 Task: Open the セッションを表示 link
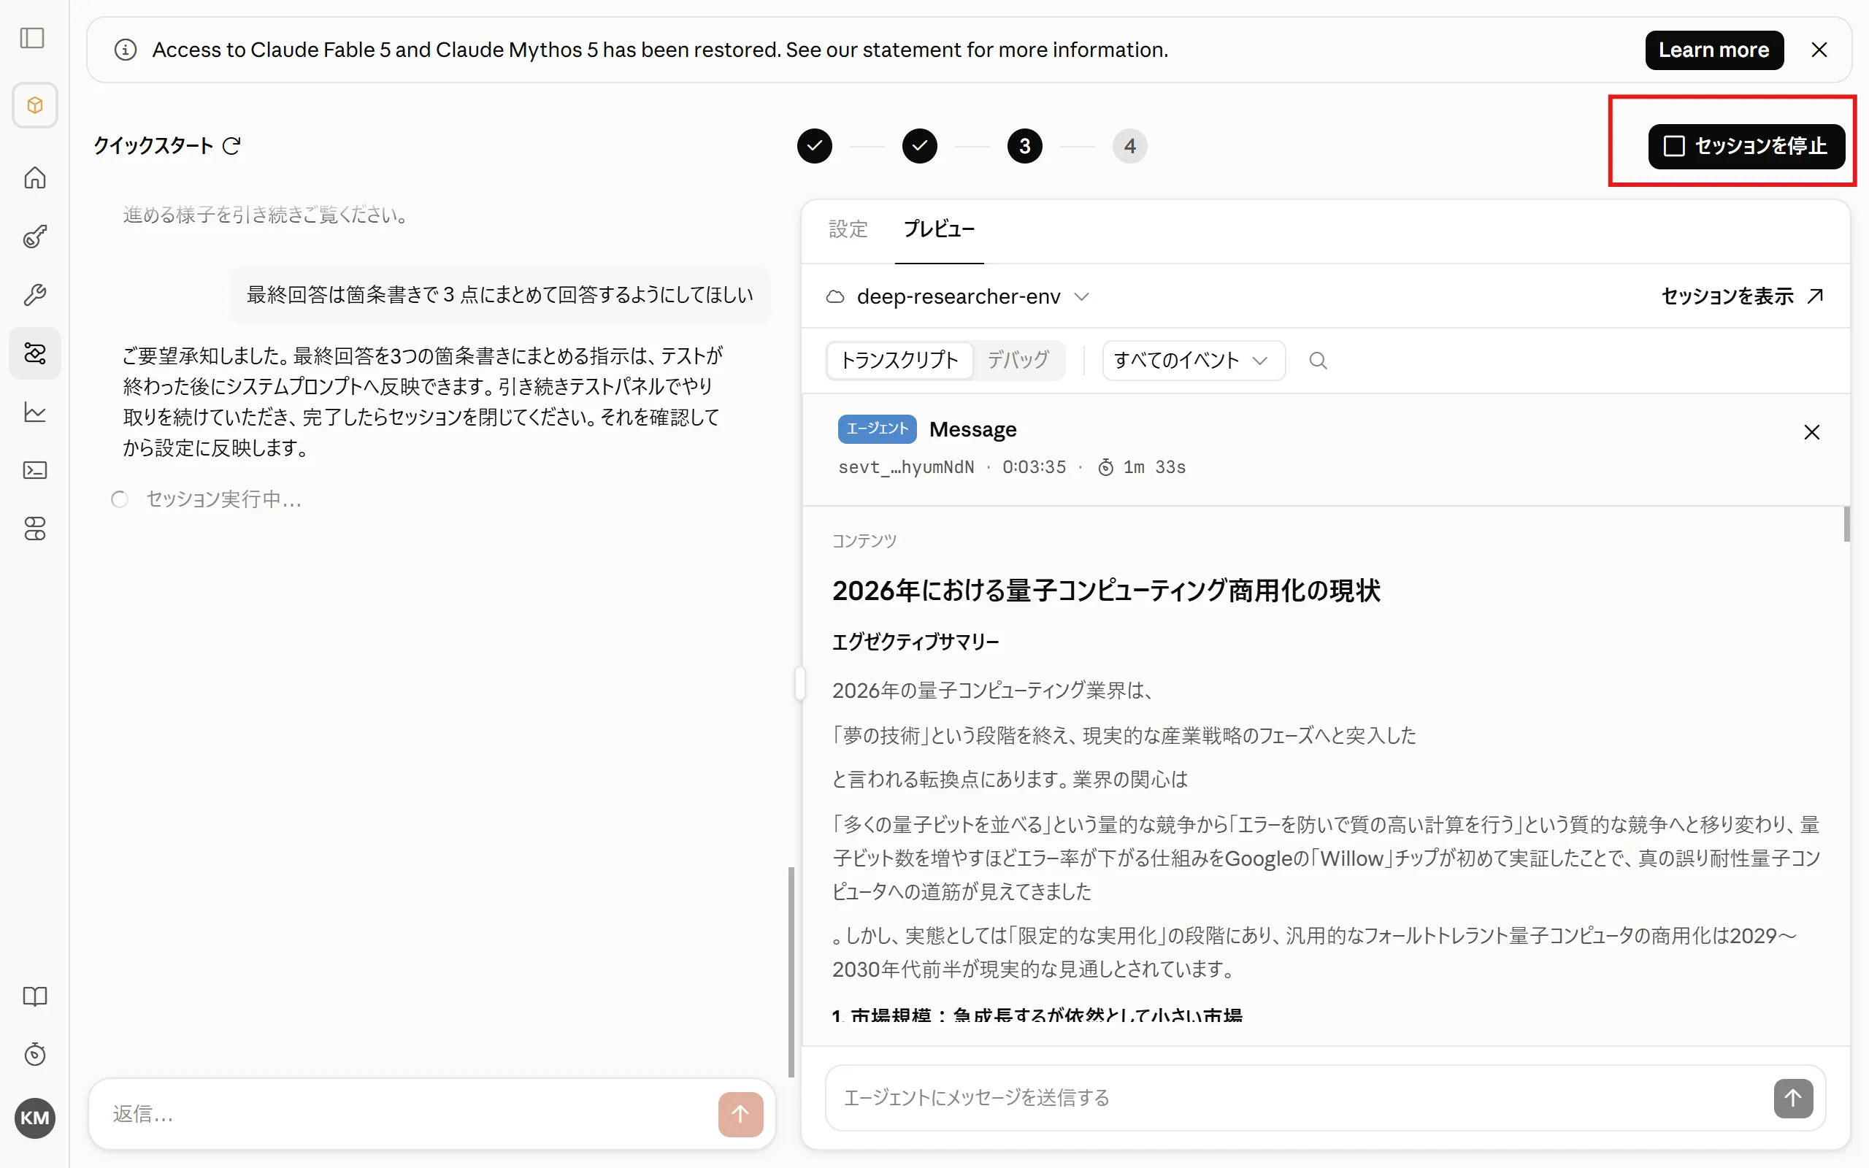[x=1743, y=296]
